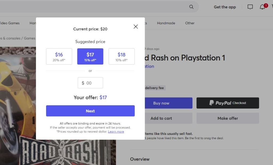
Task: Open the notifications bell
Action: tap(262, 7)
